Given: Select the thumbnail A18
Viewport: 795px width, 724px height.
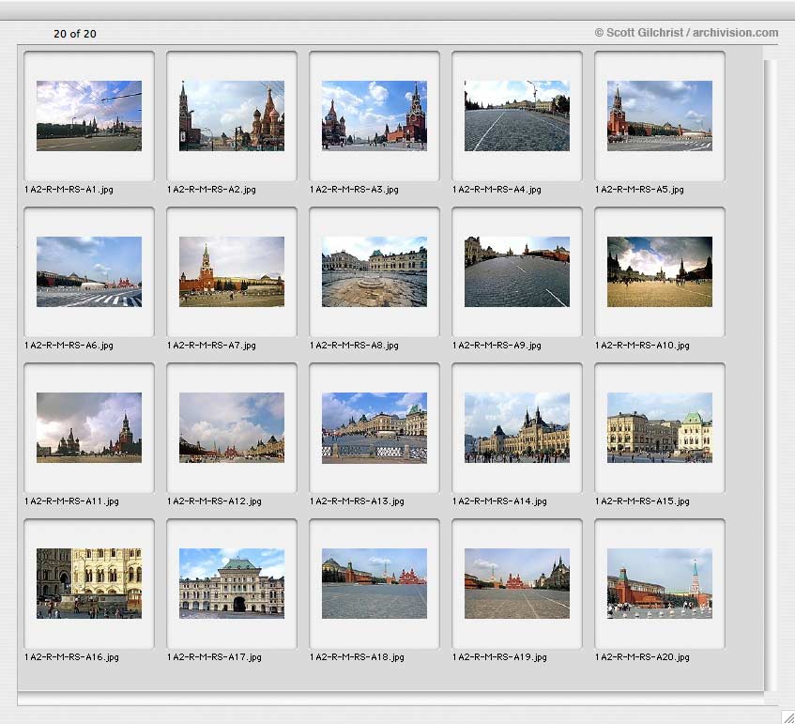Looking at the screenshot, I should pos(375,583).
